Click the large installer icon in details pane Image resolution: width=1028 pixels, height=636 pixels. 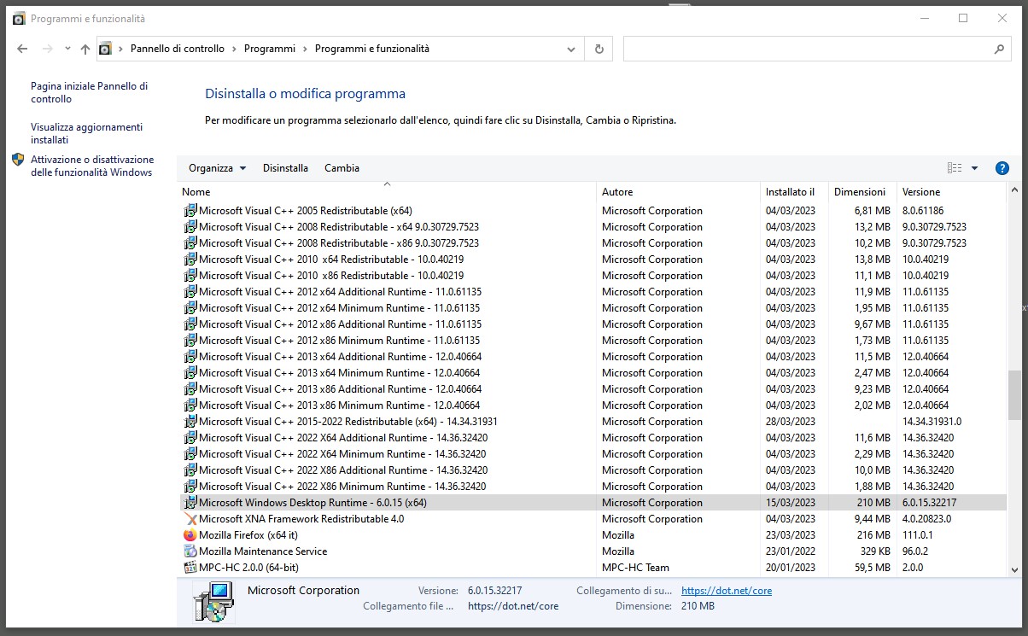coord(213,602)
